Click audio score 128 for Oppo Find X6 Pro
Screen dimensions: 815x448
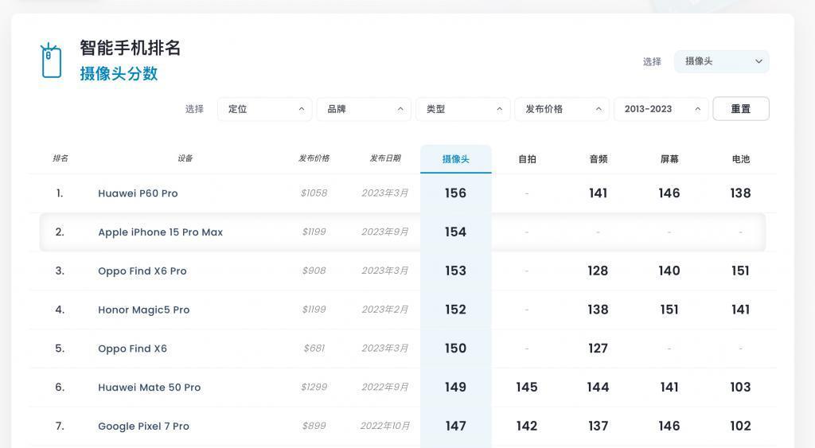(598, 271)
